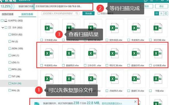Select LOG (1) in type tree

[16, 62]
